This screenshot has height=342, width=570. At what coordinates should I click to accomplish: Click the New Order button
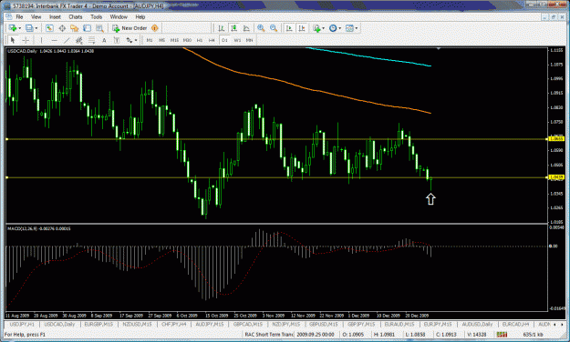[130, 28]
